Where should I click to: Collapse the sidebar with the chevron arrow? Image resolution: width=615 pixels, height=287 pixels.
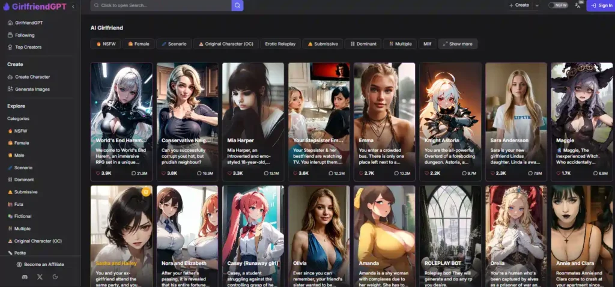pyautogui.click(x=73, y=6)
